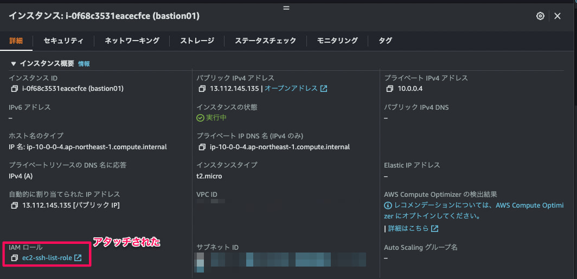The width and height of the screenshot is (577, 279).
Task: Copy public IPv4 address 13.112.145.135
Action: click(202, 89)
